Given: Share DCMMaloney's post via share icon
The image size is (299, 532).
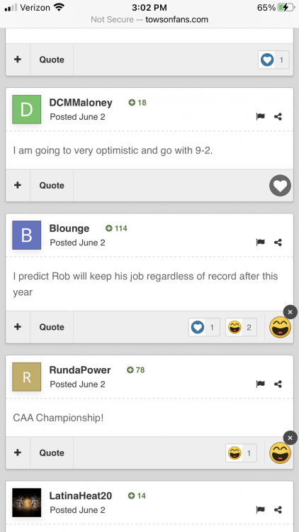Looking at the screenshot, I should click(278, 117).
